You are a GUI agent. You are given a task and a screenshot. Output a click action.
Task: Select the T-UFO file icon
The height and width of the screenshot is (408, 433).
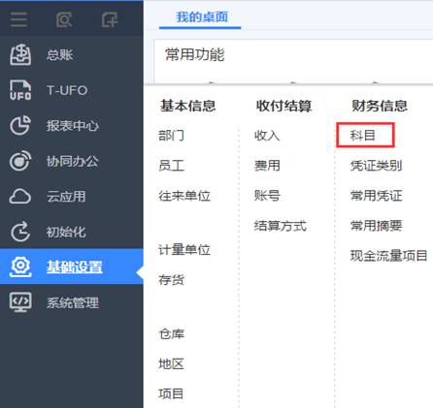tap(20, 90)
